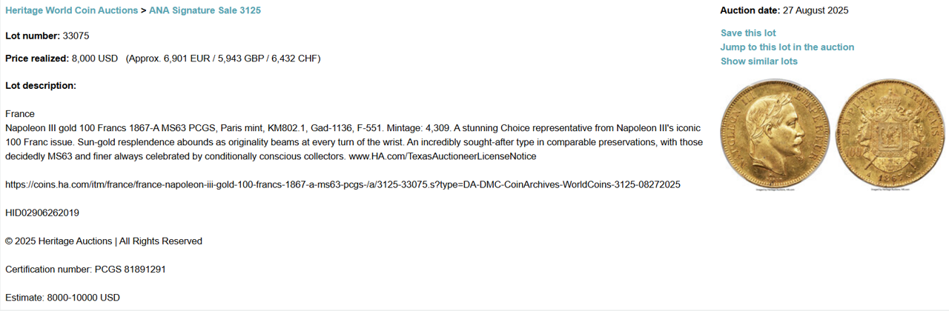Screen dimensions: 949x311
Task: Jump to this lot in the auction
Action: (x=787, y=47)
